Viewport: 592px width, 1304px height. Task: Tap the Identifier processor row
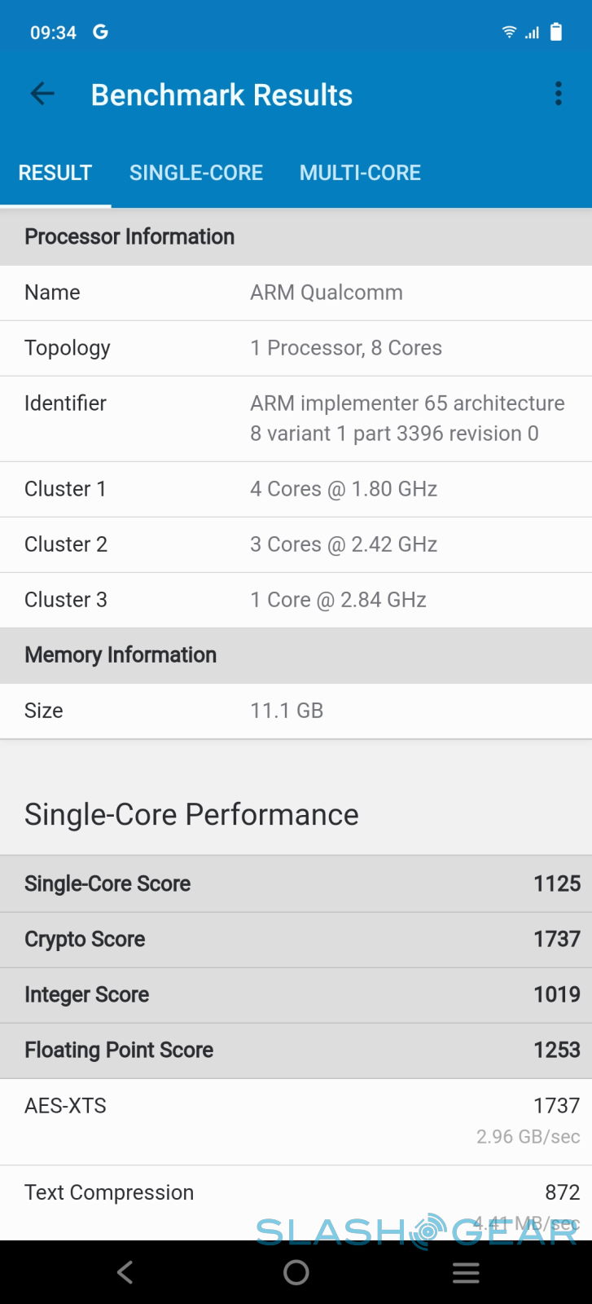[296, 418]
